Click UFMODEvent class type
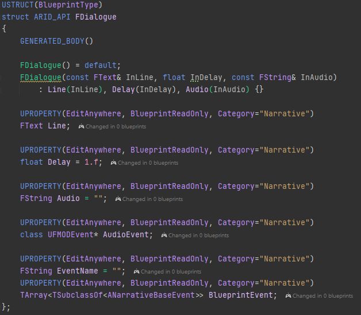 tap(71, 234)
